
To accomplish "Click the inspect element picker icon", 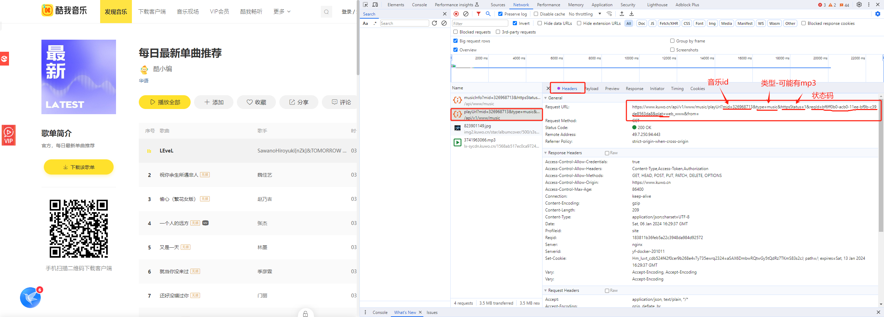I will point(365,4).
